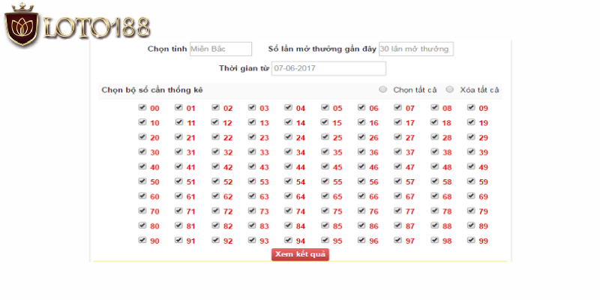Deselect the checkbox for number 81
The width and height of the screenshot is (600, 300).
tap(178, 225)
